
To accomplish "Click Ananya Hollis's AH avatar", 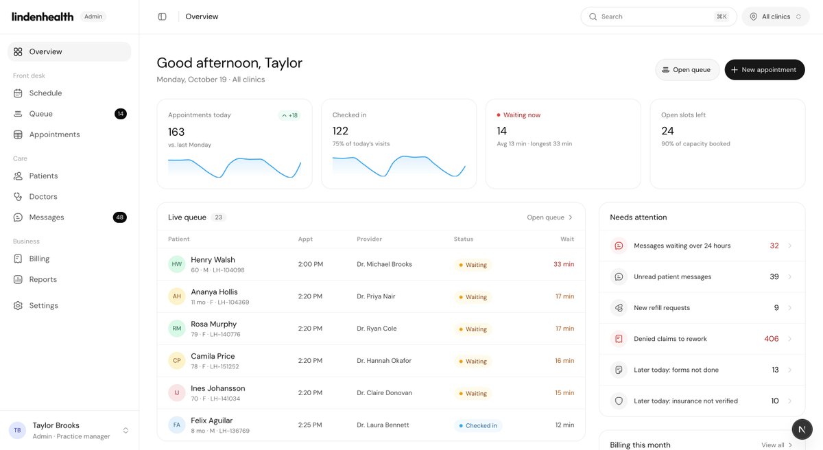I will 177,296.
